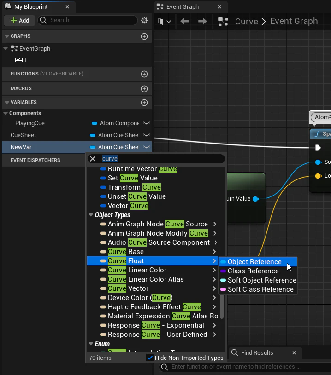The width and height of the screenshot is (331, 375).
Task: Open CueSheet variable type dropdown
Action: point(115,135)
